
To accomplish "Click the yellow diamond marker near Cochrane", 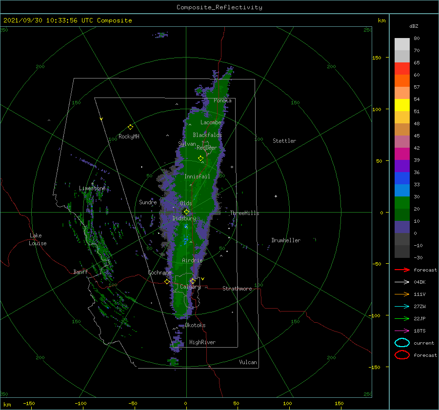I will point(167,282).
